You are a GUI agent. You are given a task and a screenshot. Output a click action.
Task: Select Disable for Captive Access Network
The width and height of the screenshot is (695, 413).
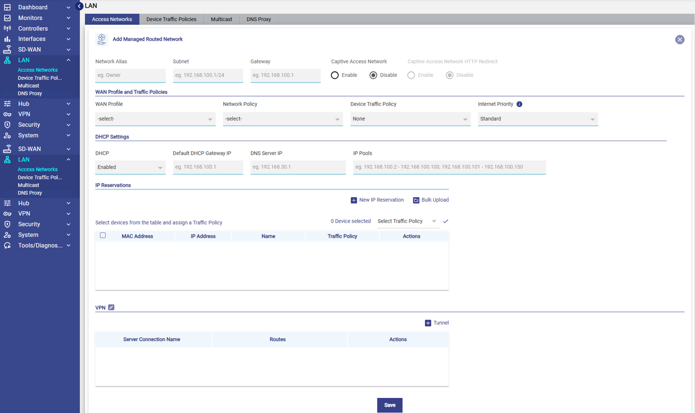pos(373,75)
